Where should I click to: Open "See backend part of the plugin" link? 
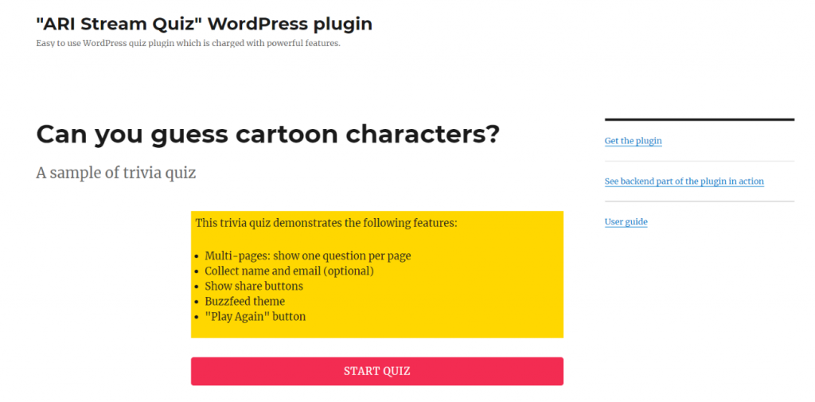[x=684, y=181]
